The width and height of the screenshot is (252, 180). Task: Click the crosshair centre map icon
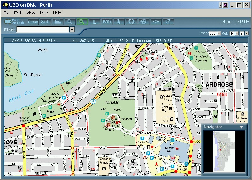point(156,21)
